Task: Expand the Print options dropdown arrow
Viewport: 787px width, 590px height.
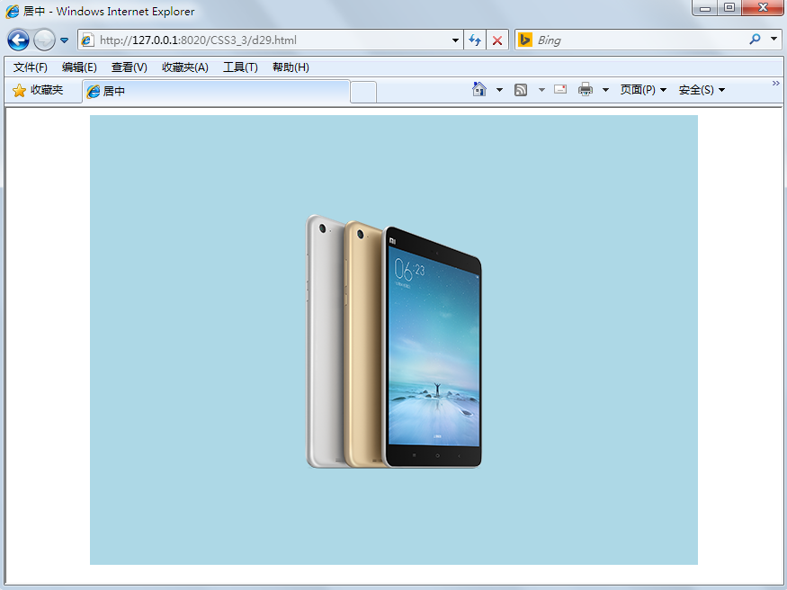Action: click(605, 90)
